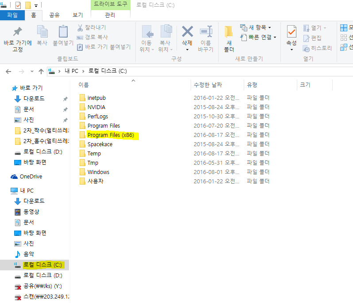Expand the 빠른 연결 dropdown
The width and height of the screenshot is (353, 303).
pyautogui.click(x=258, y=37)
